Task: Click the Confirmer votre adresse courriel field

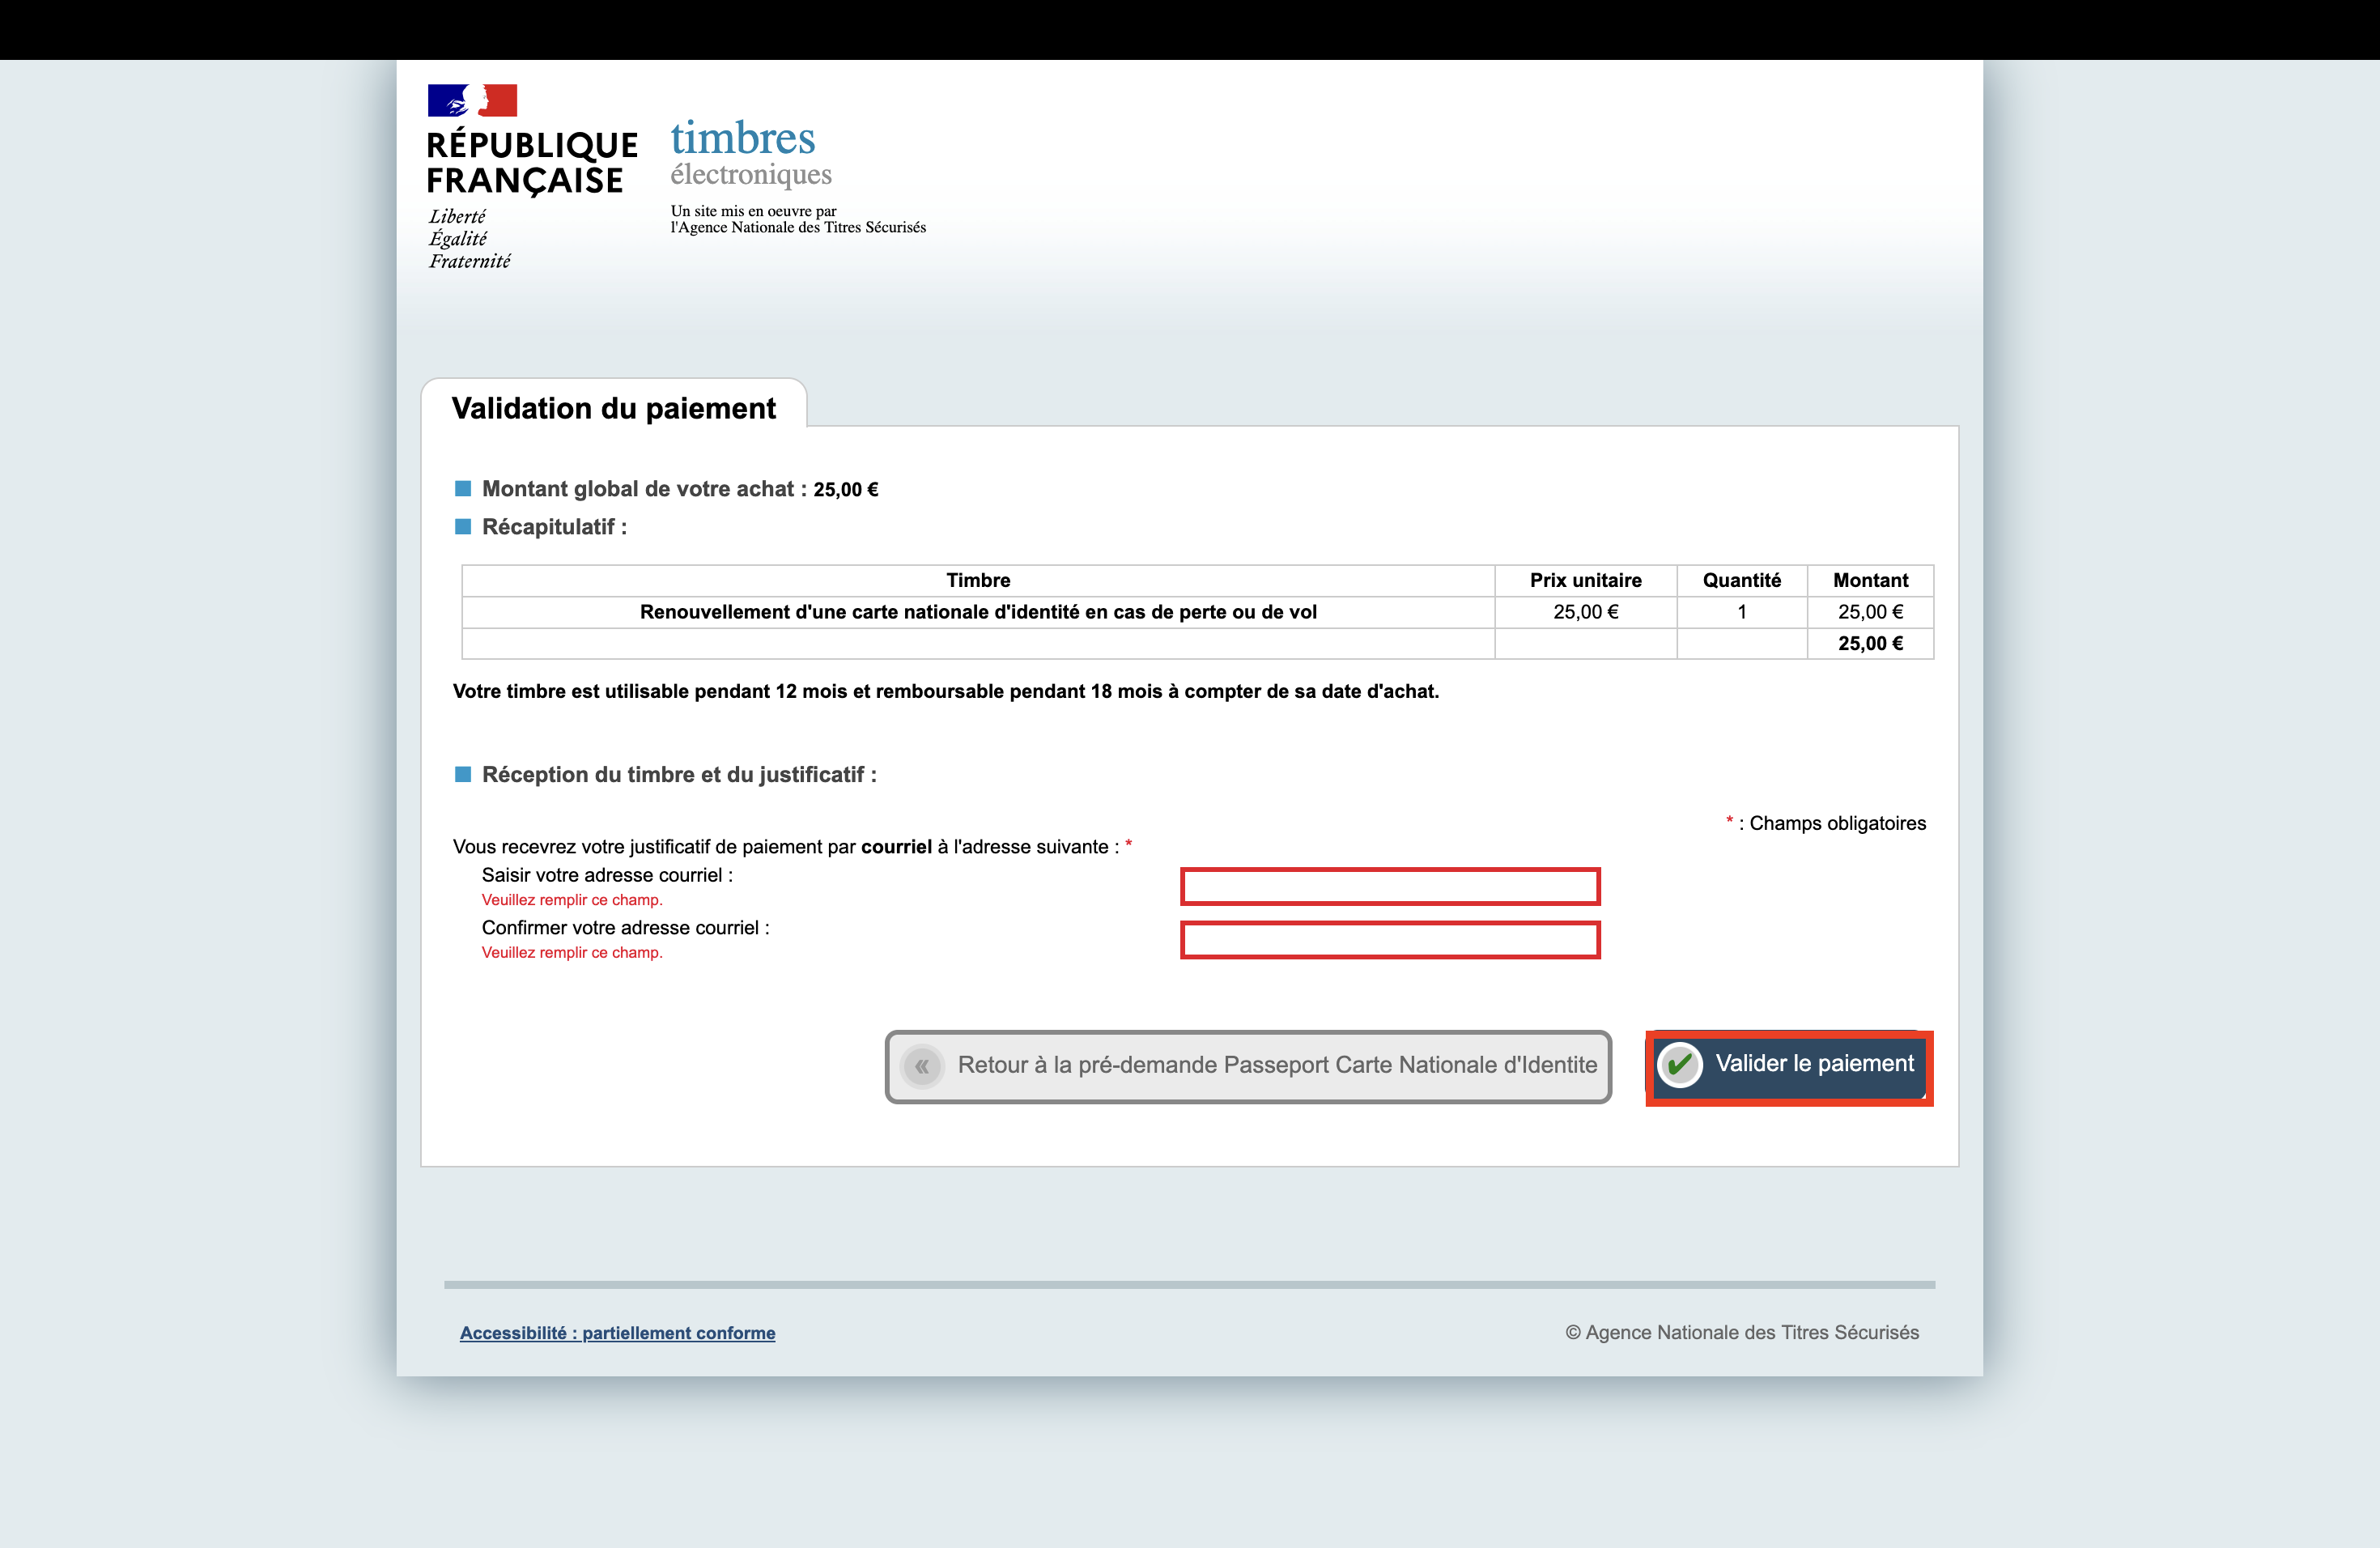Action: tap(1390, 940)
